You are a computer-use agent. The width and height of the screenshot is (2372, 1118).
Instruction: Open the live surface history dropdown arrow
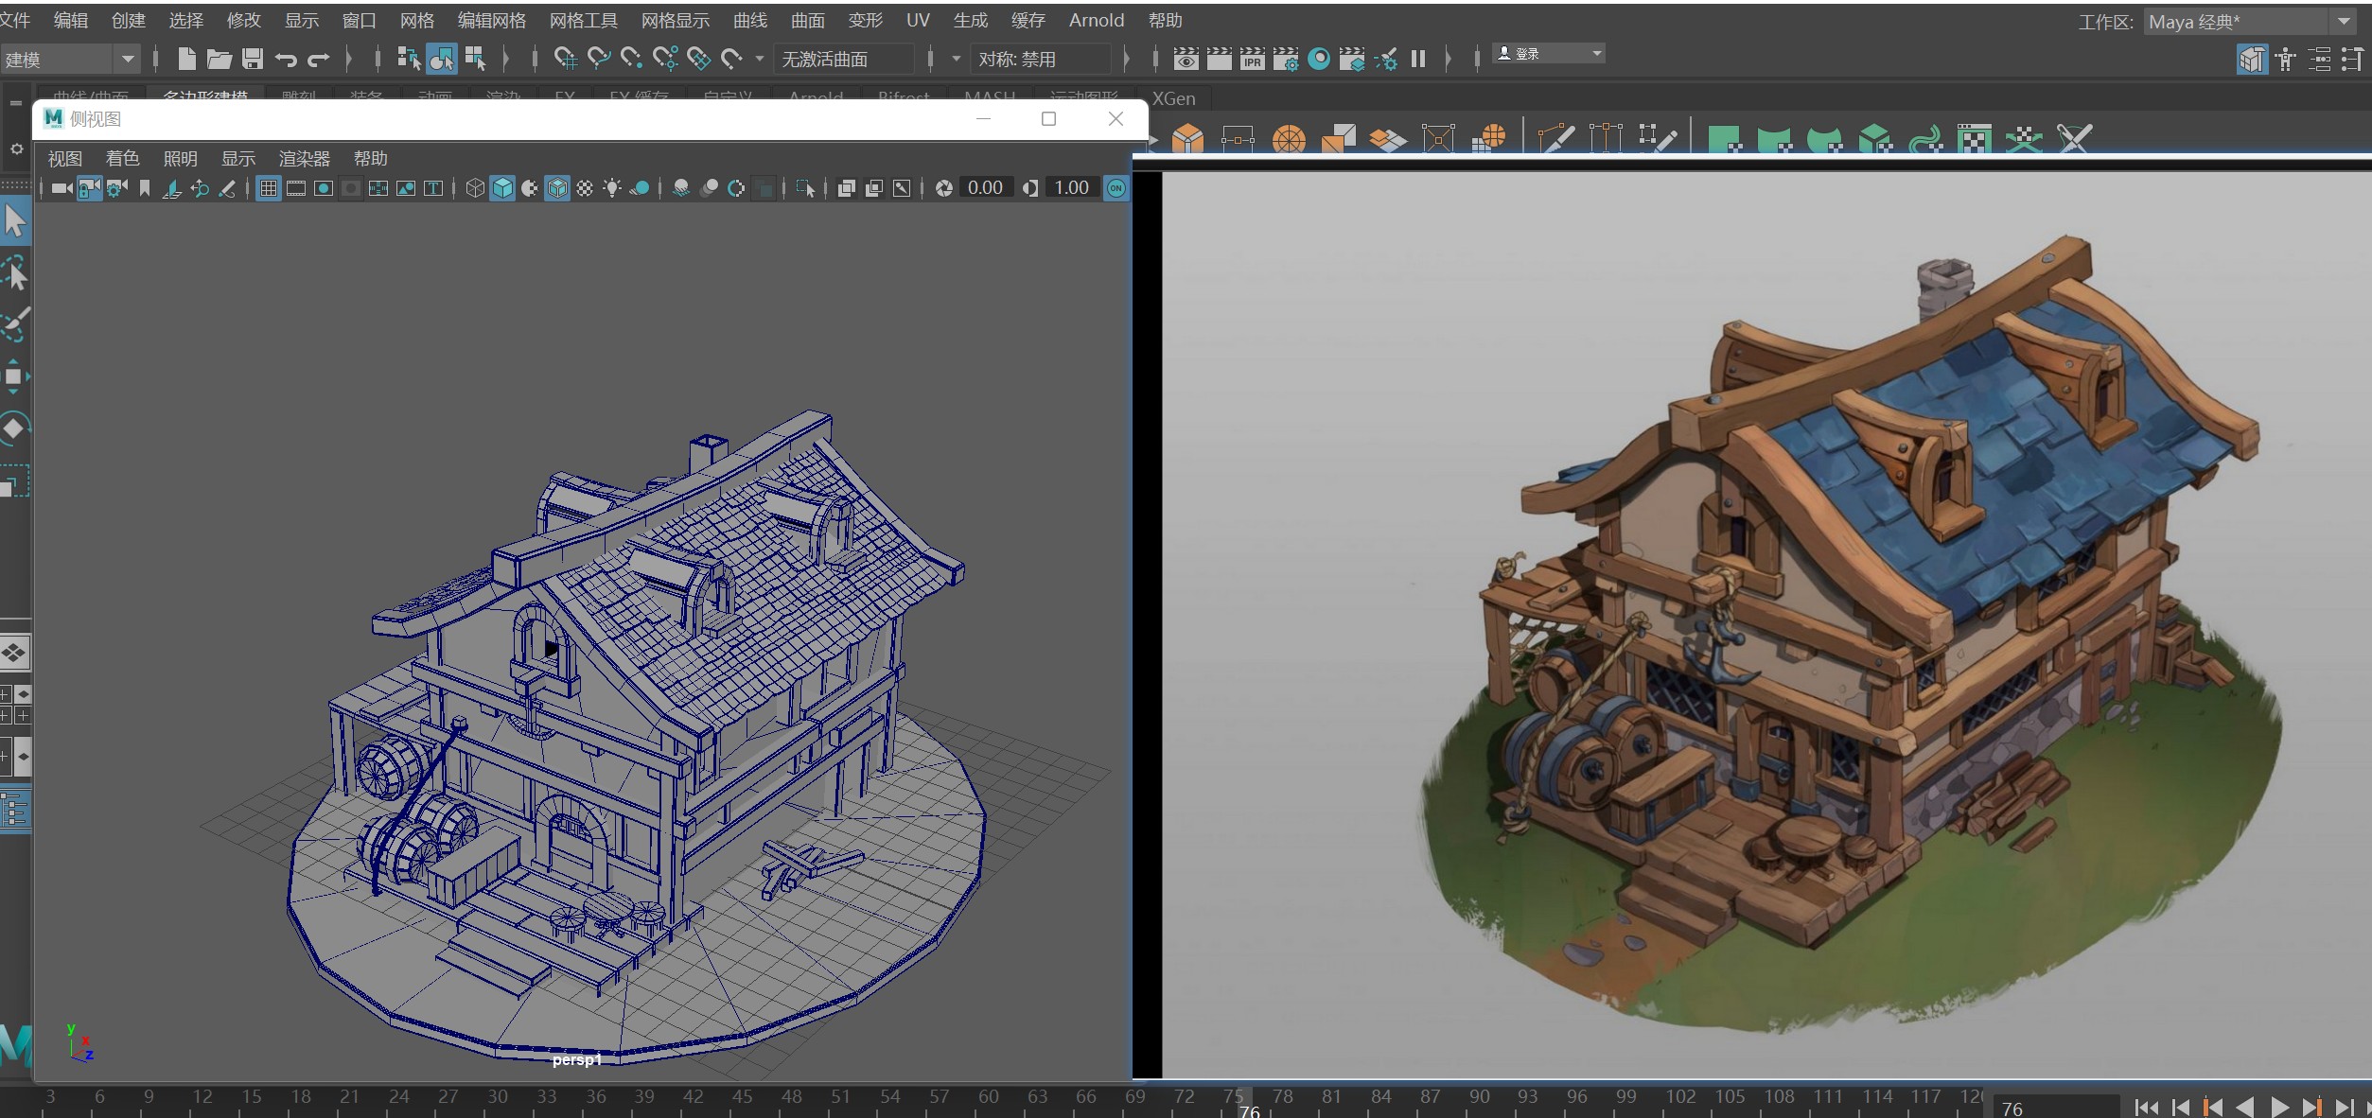tap(759, 59)
